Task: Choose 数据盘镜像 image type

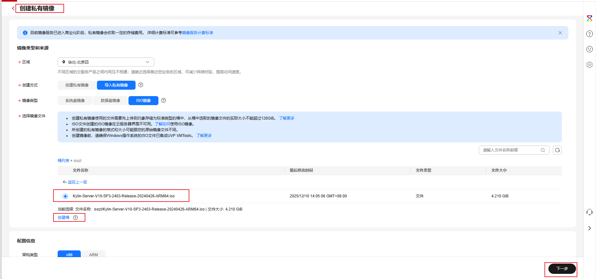Action: coord(110,101)
